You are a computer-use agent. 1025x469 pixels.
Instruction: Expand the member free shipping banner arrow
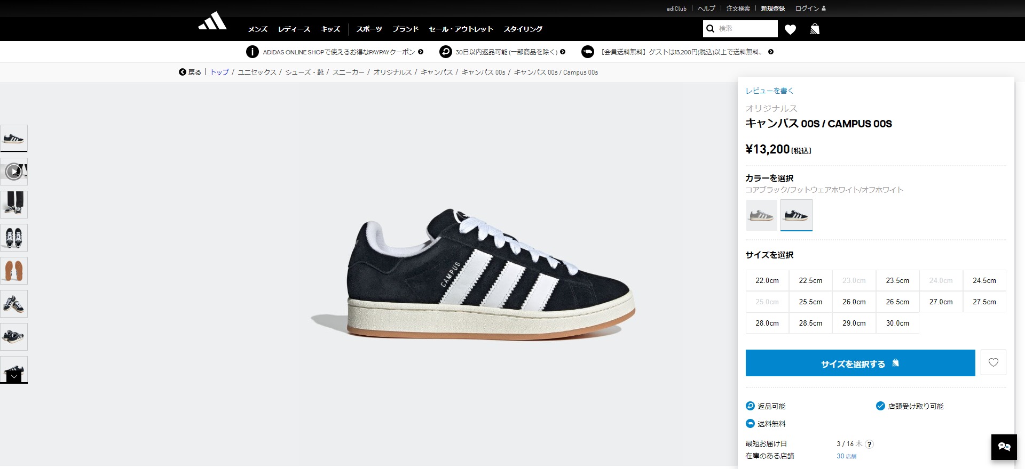[x=771, y=52]
